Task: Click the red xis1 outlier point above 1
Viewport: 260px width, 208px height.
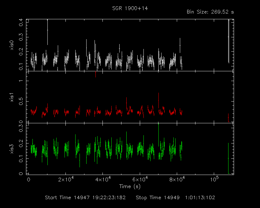Action: (95, 74)
